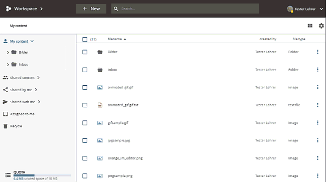Open three-dot menu for pngsample.png
326x182 pixels.
pyautogui.click(x=317, y=176)
